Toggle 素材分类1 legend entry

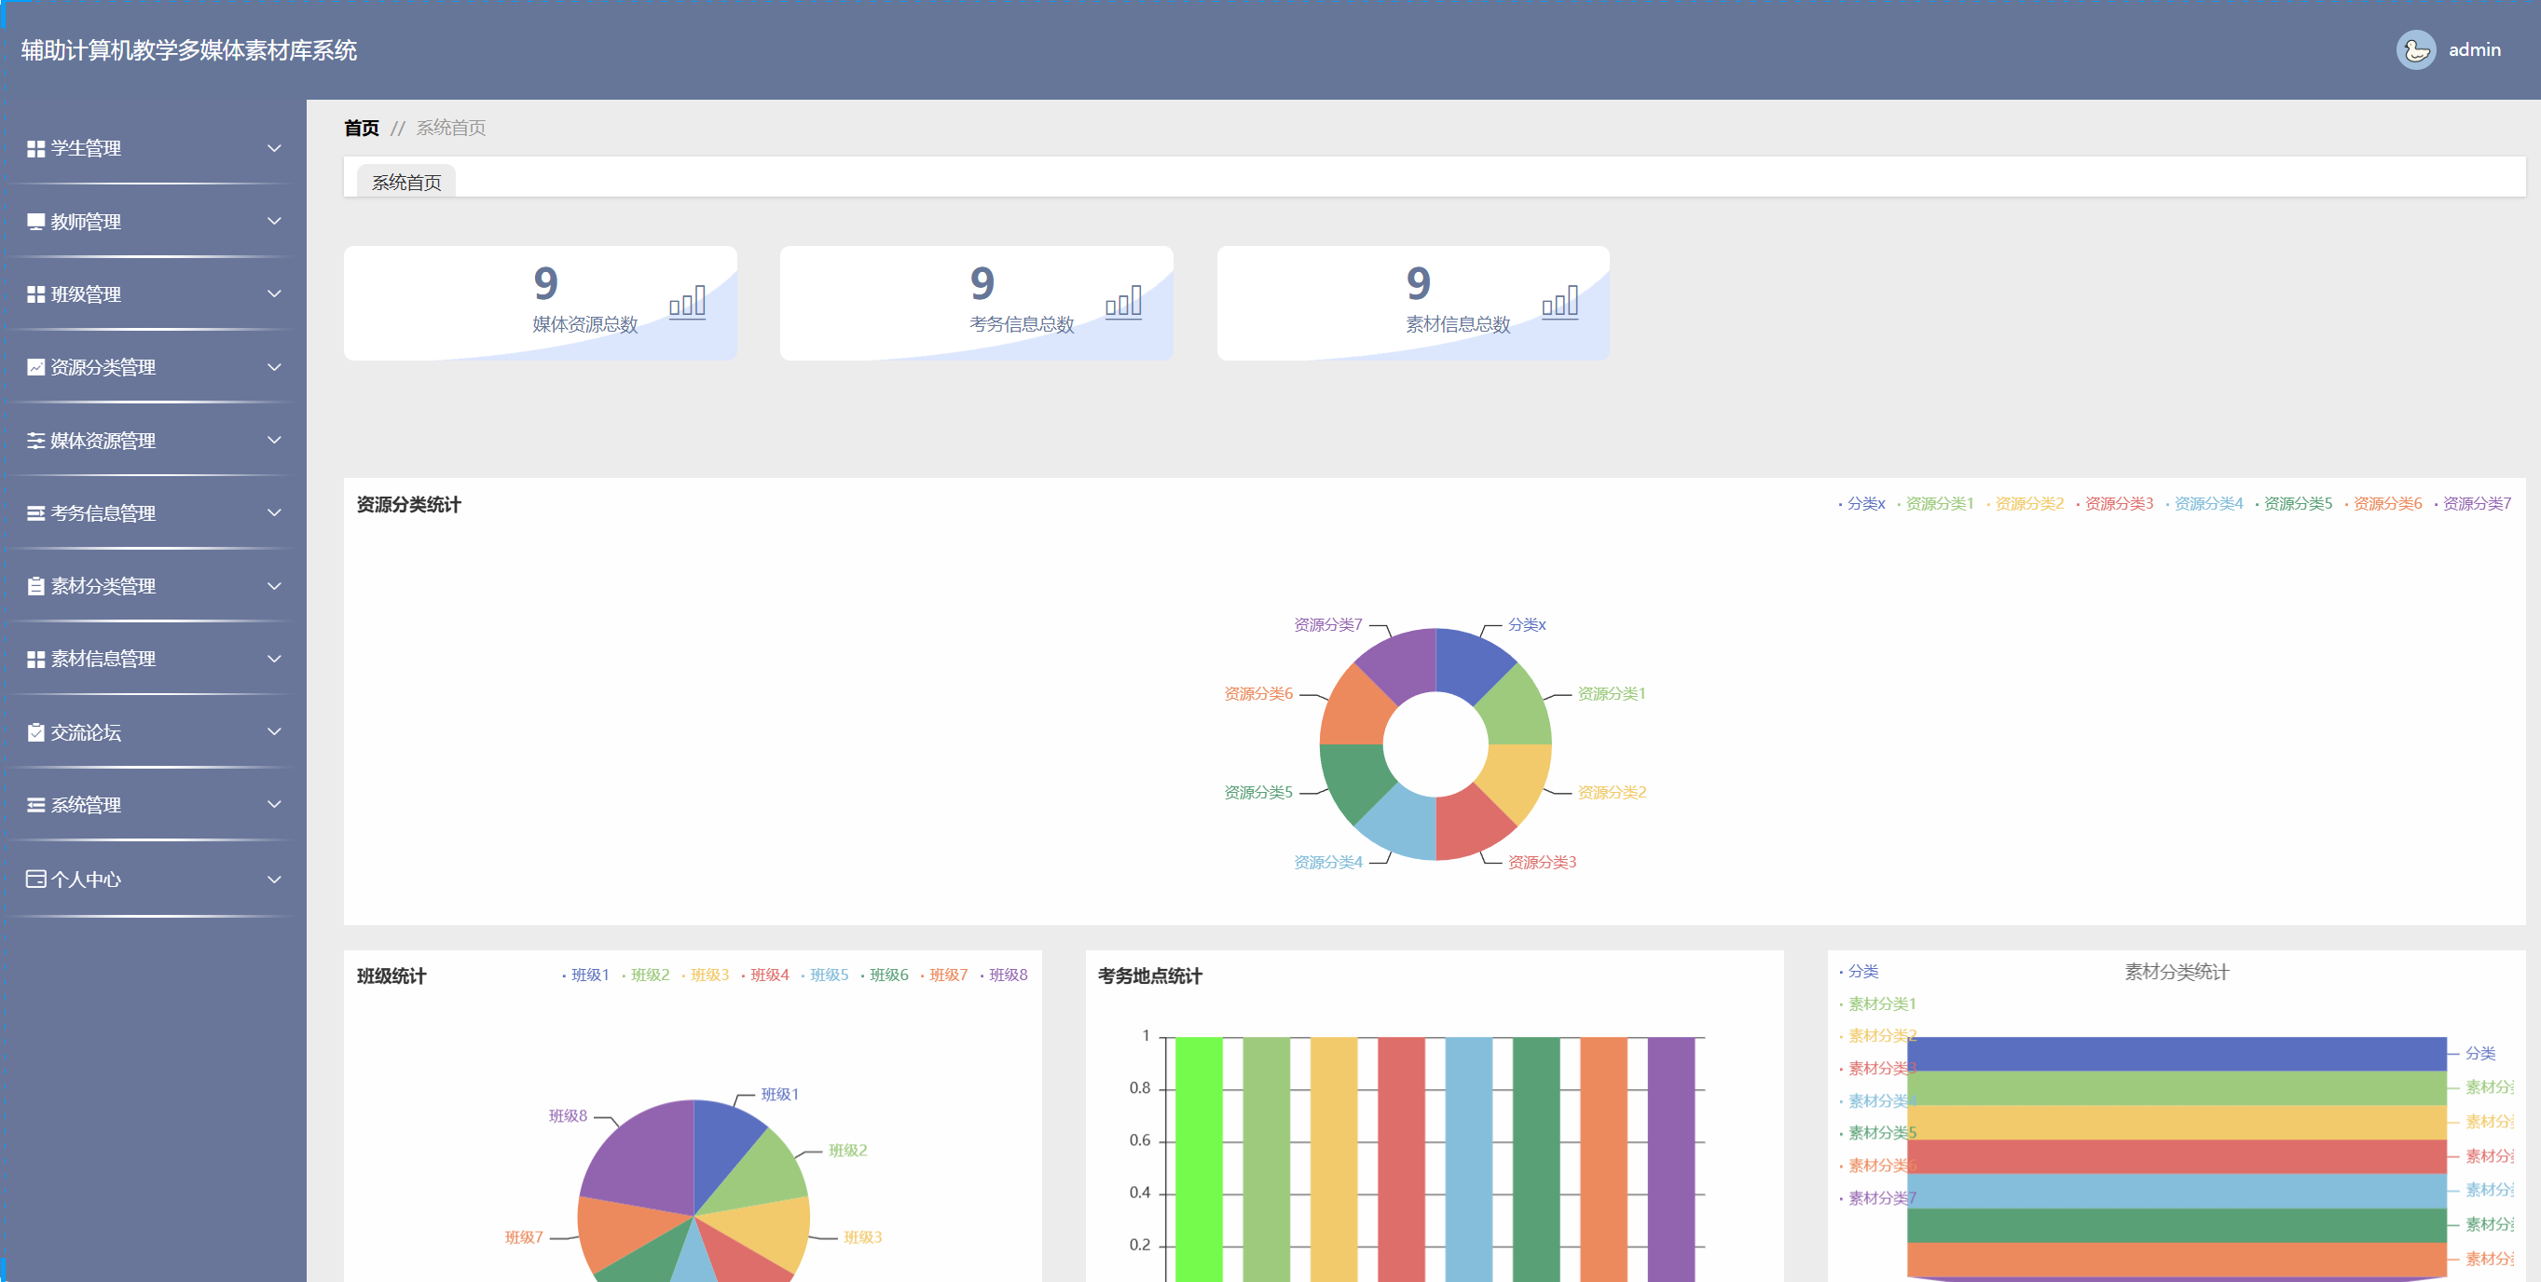coord(1878,1004)
